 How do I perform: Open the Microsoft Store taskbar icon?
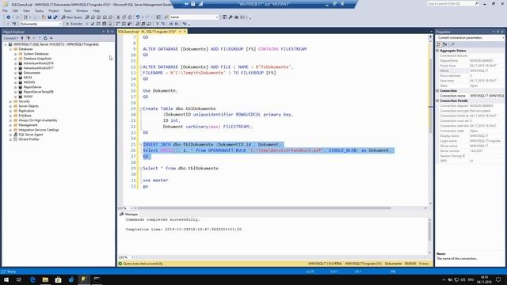(58, 279)
